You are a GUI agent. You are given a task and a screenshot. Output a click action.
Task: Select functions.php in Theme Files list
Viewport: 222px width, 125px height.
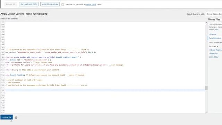215,38
